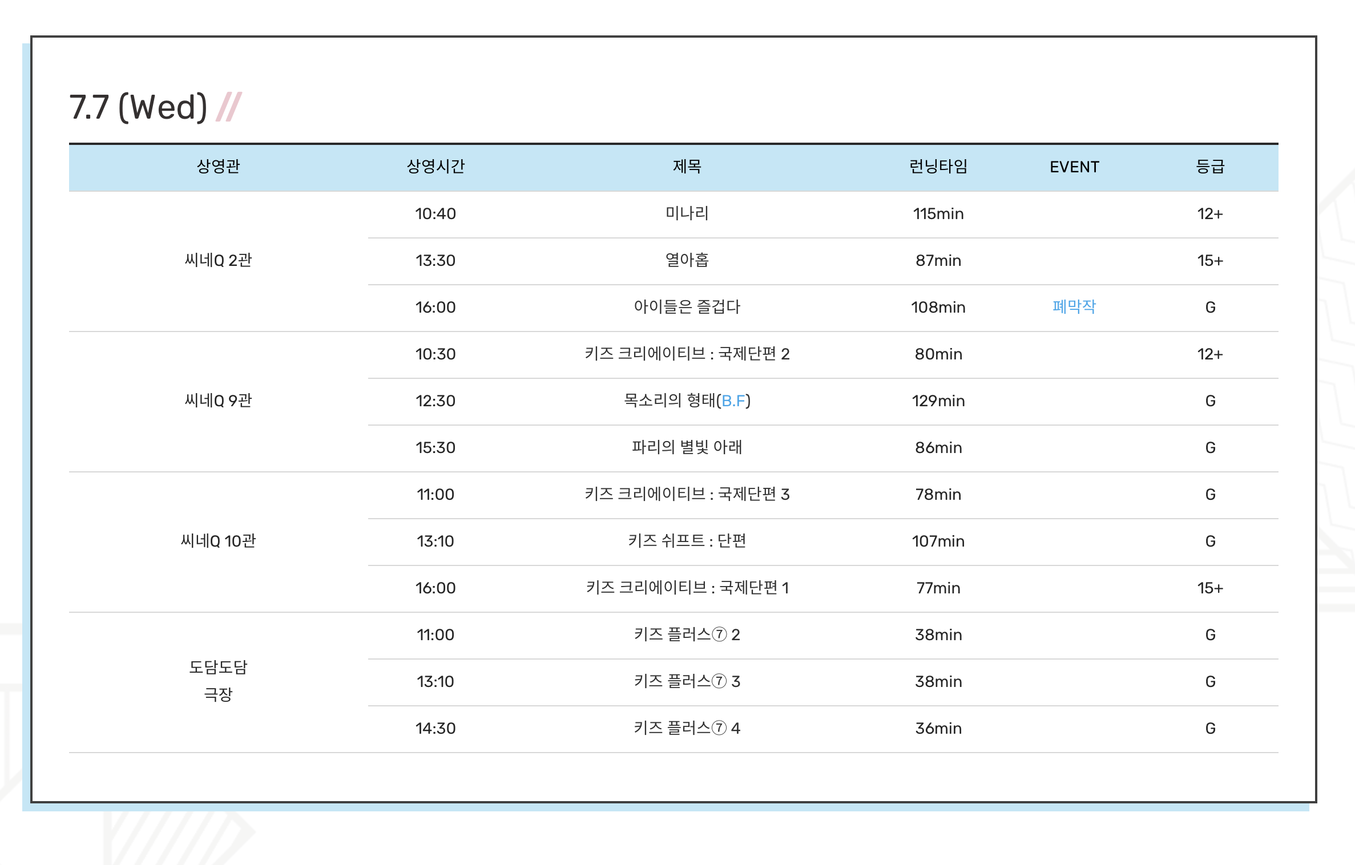
Task: Click the 11:00 showtime for 키즈 플러스⑦ 2
Action: pyautogui.click(x=435, y=634)
